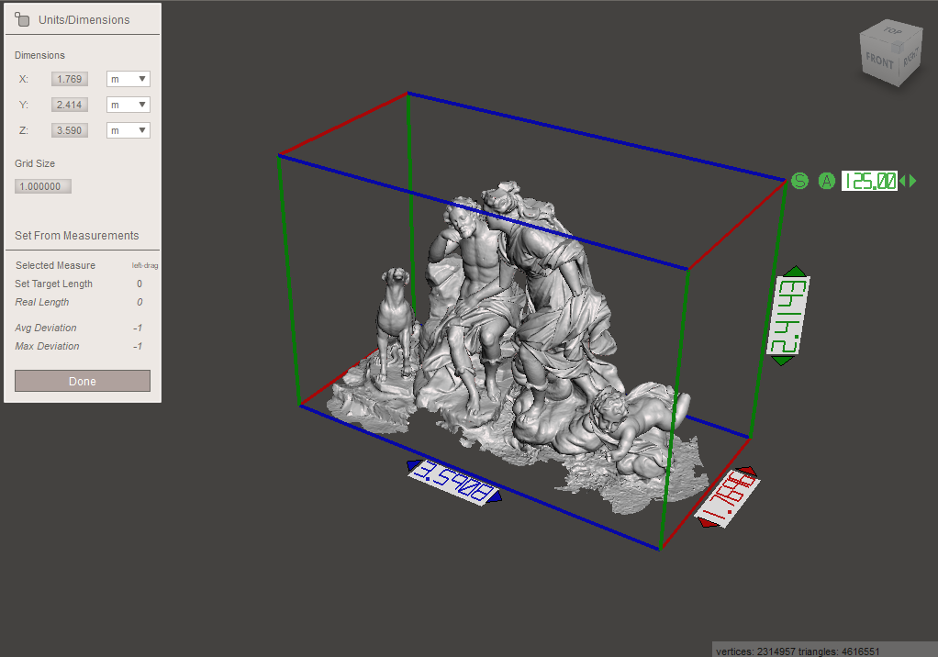Click the blue arrow left of 3.5908 label
Viewport: 938px width, 657px height.
pyautogui.click(x=413, y=465)
